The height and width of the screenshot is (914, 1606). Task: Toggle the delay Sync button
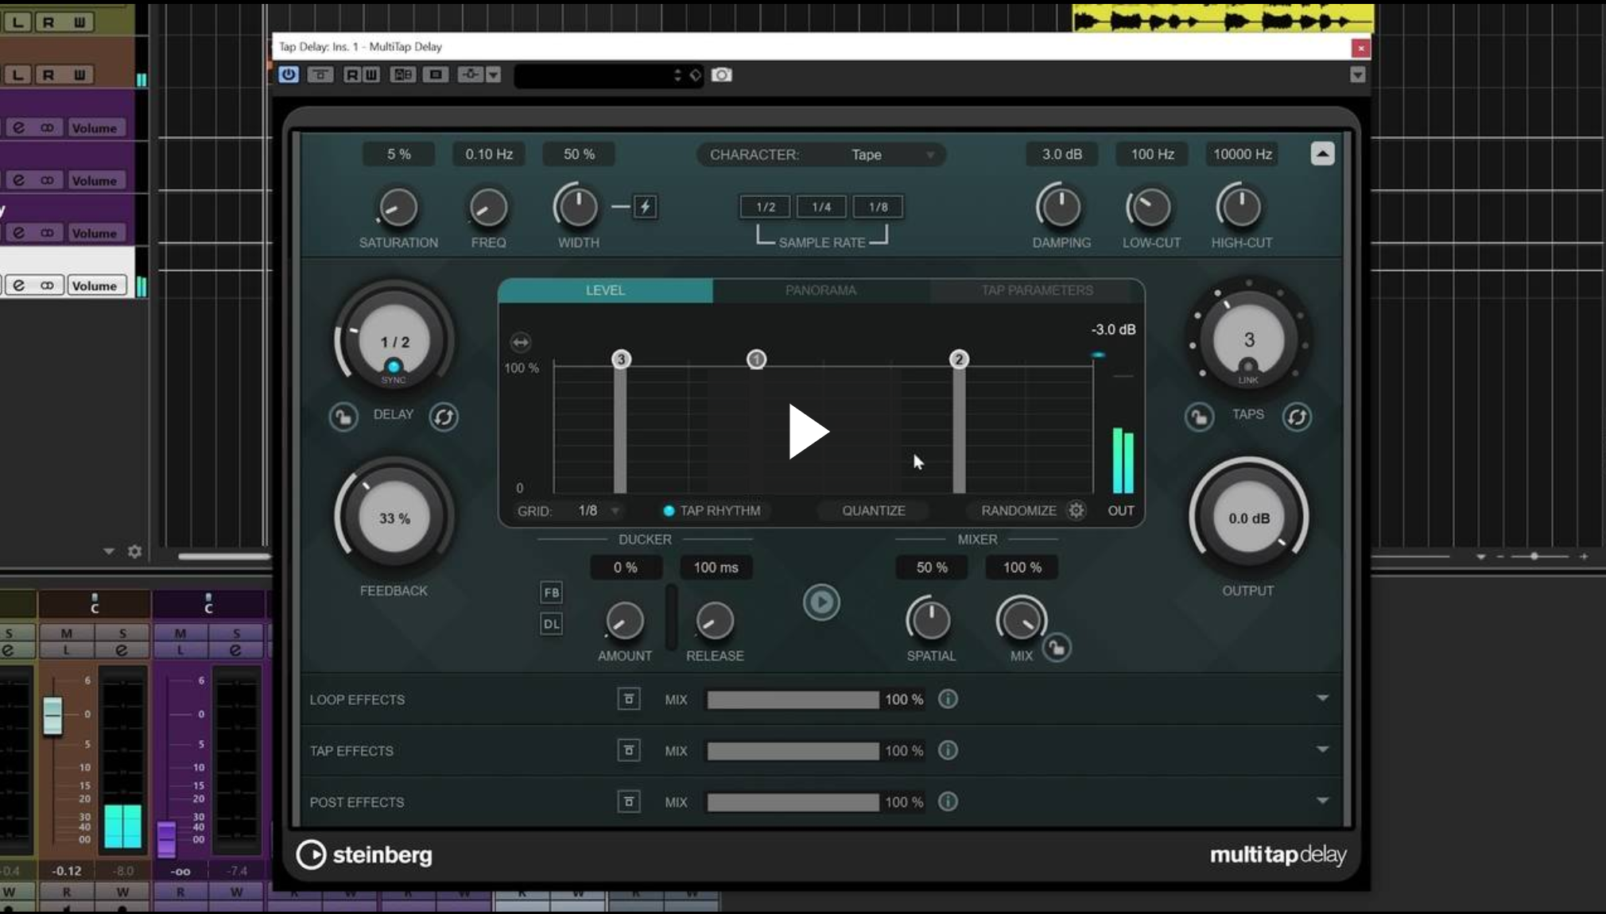394,367
